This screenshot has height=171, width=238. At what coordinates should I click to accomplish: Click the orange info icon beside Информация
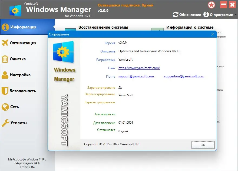pyautogui.click(x=5, y=27)
